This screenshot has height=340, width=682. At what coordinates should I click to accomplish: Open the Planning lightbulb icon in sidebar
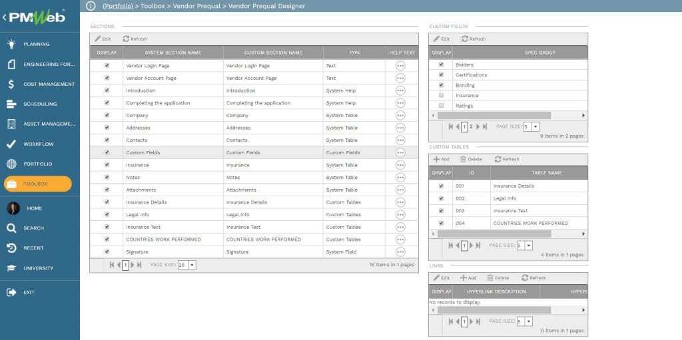click(x=12, y=44)
